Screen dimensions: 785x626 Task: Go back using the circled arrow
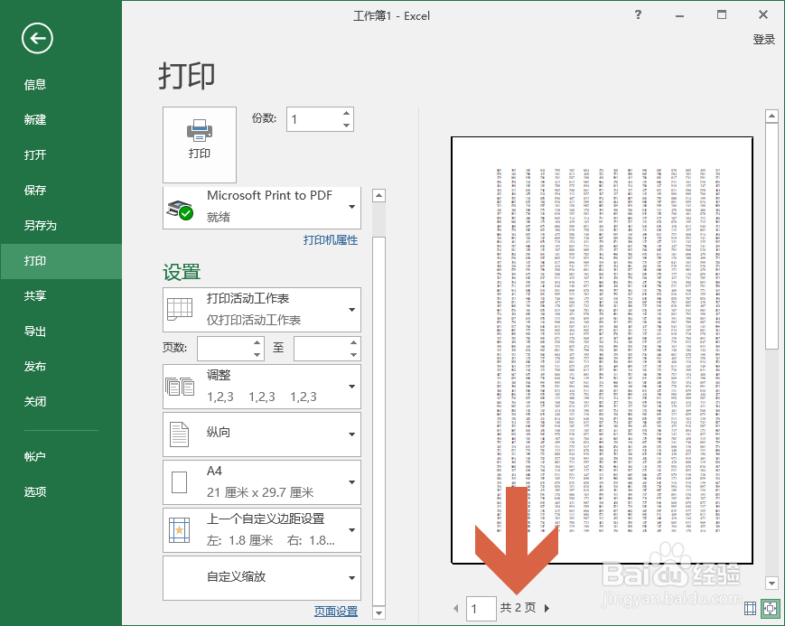37,38
